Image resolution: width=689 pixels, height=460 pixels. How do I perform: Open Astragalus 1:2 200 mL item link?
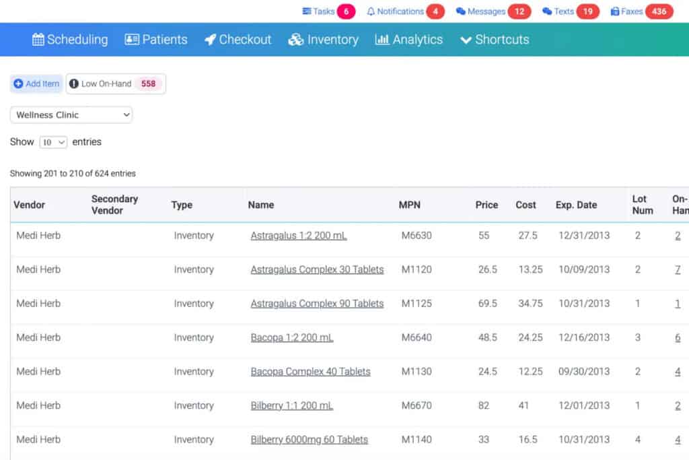(298, 236)
